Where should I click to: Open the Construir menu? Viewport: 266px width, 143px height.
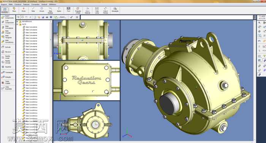point(18,5)
